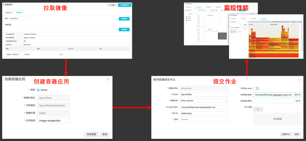Toggle the 启动job array switch
The image size is (306, 141).
tap(256, 88)
